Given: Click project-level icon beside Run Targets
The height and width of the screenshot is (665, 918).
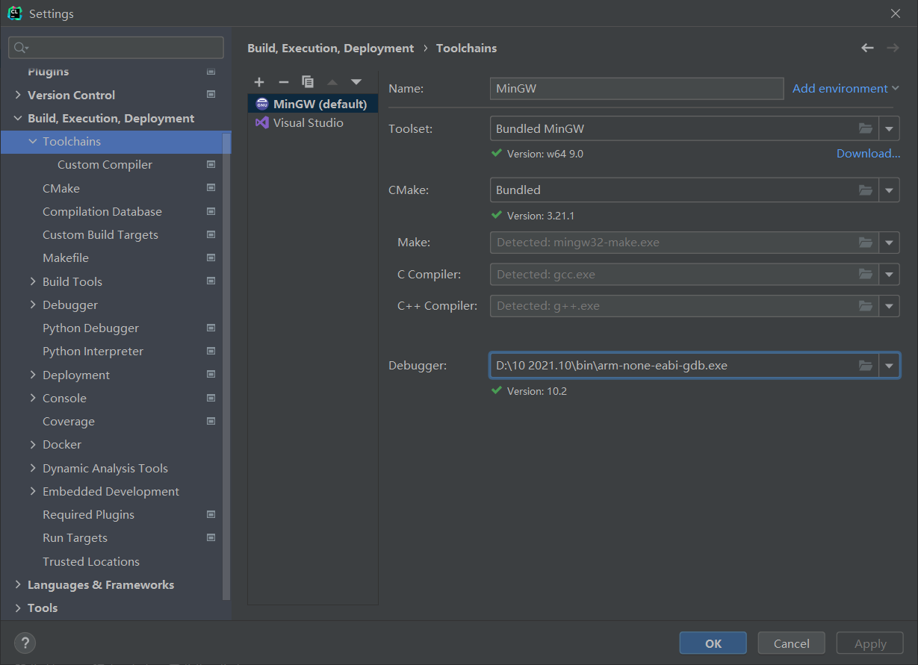Looking at the screenshot, I should click(x=211, y=537).
